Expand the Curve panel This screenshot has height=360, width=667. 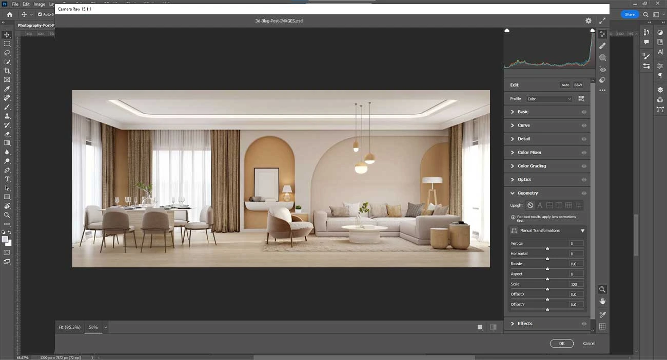(523, 125)
